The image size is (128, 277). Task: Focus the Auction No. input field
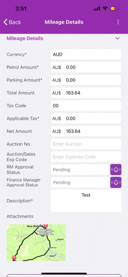tap(86, 144)
